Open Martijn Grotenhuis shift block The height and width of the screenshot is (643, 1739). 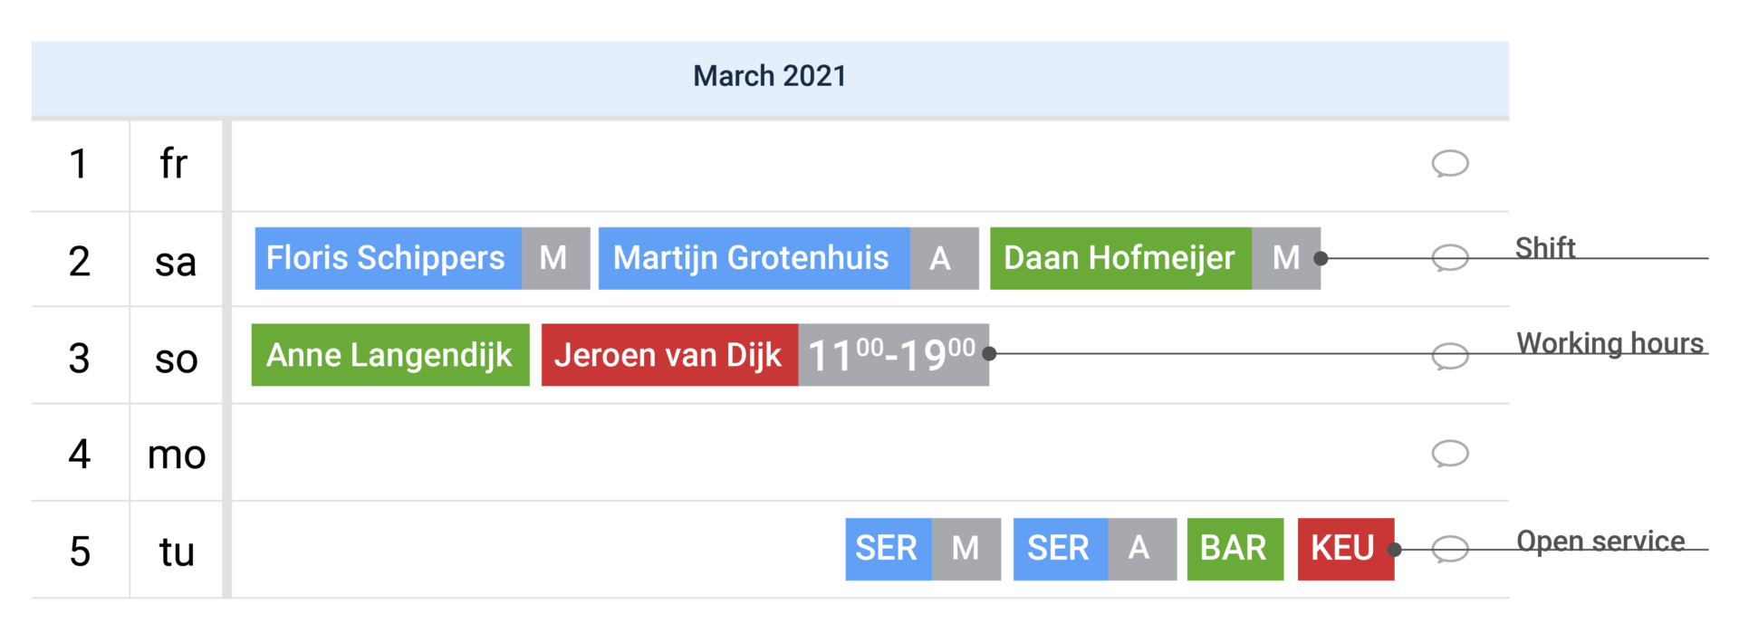[x=754, y=259]
